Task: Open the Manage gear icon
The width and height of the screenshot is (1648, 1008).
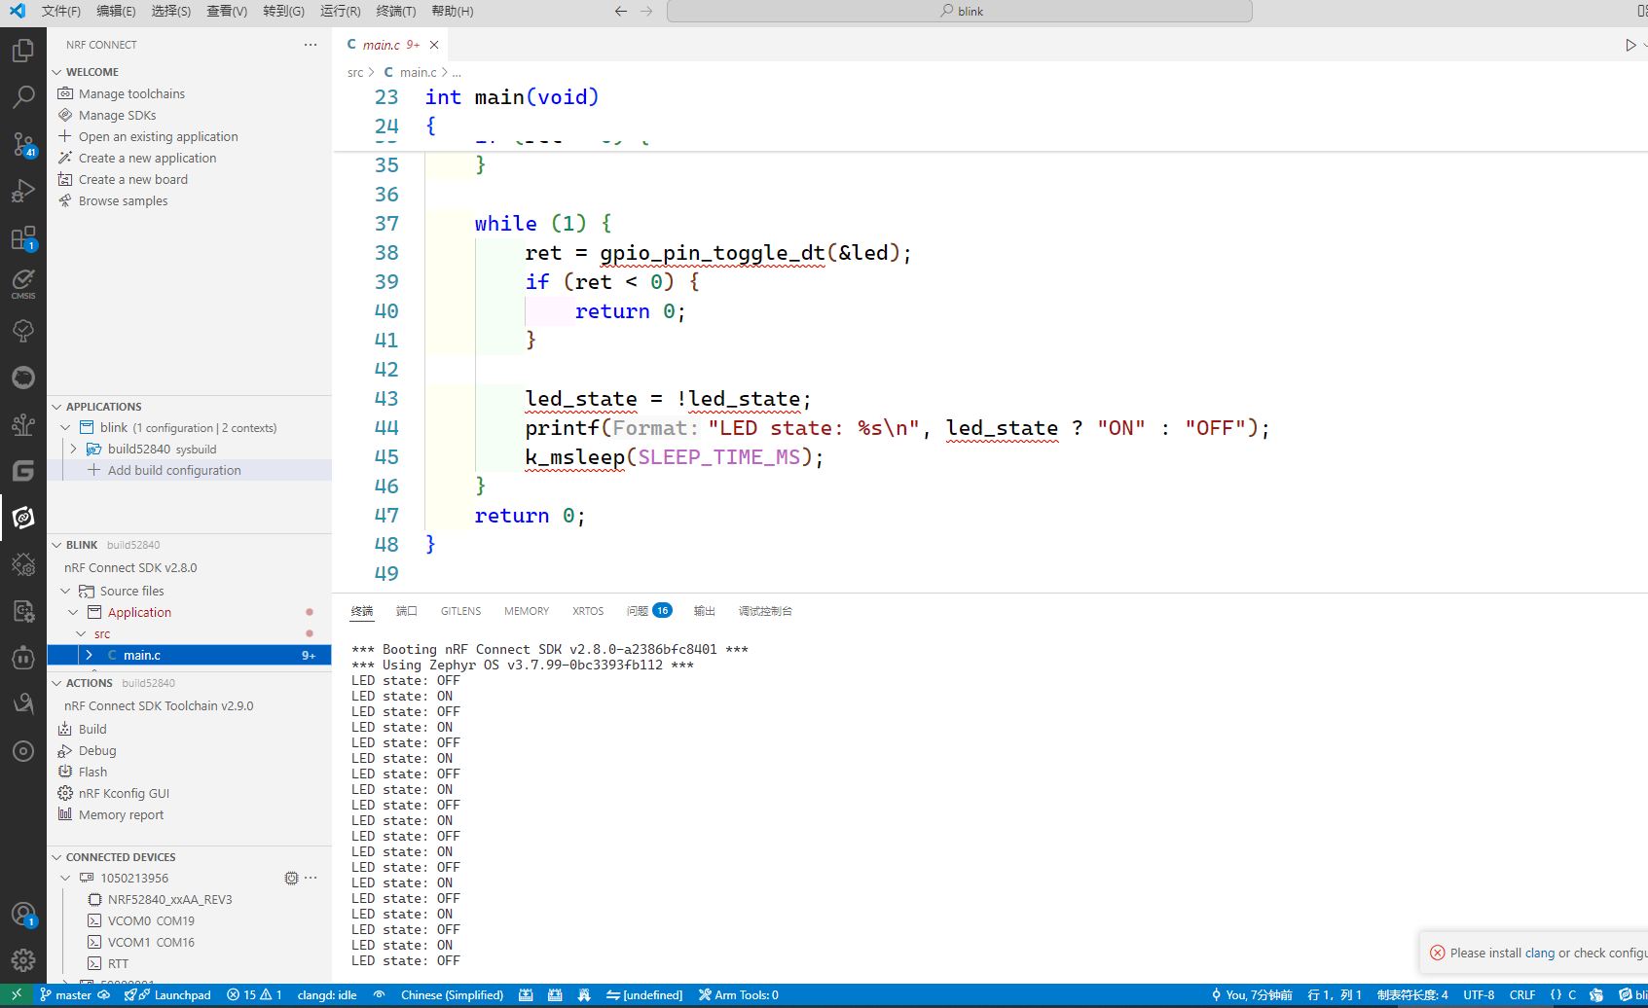Action: [23, 961]
